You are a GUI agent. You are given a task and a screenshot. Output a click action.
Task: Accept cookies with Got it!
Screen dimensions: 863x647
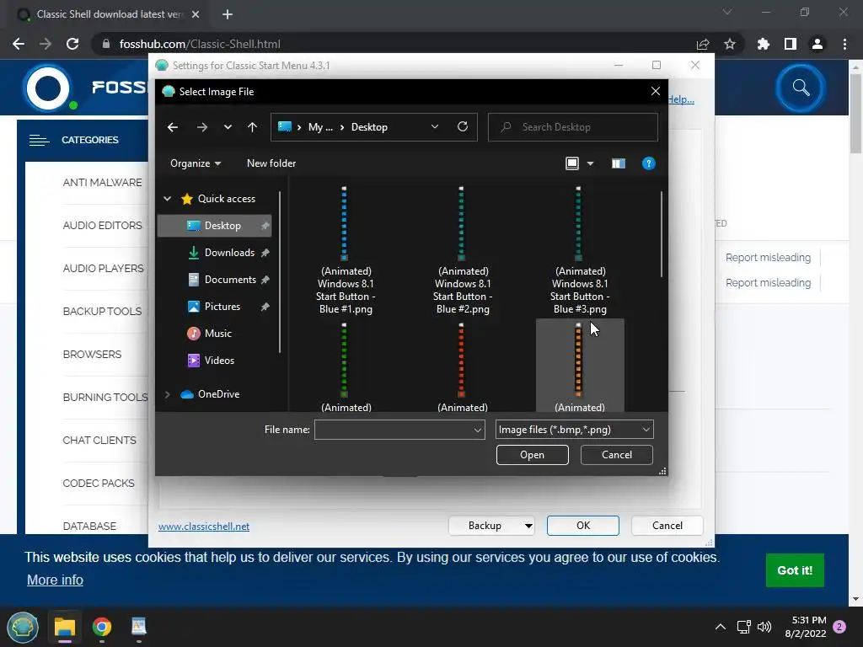[x=795, y=570]
